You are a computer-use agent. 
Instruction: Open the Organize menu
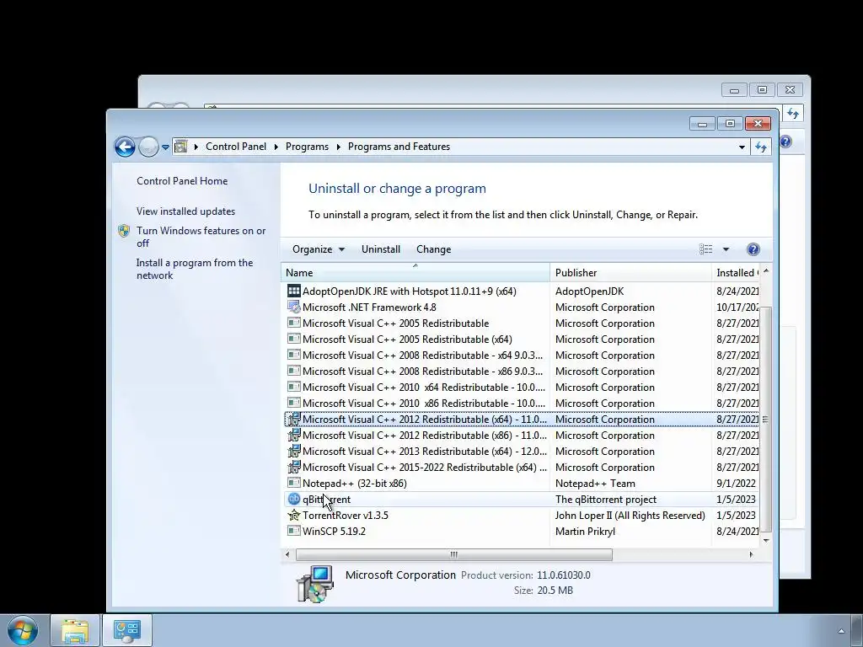(x=318, y=249)
